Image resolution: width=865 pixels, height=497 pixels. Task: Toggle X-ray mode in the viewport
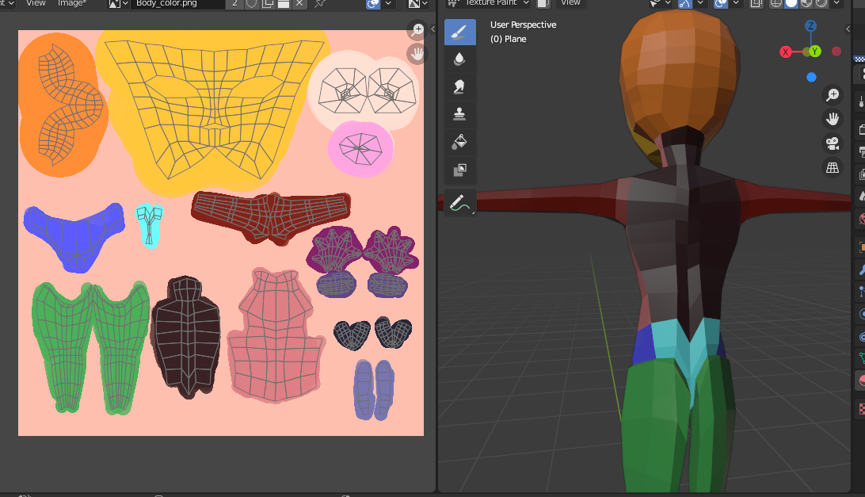click(x=756, y=3)
